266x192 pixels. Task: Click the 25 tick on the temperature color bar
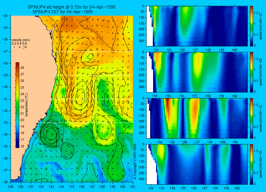pyautogui.click(x=22, y=87)
